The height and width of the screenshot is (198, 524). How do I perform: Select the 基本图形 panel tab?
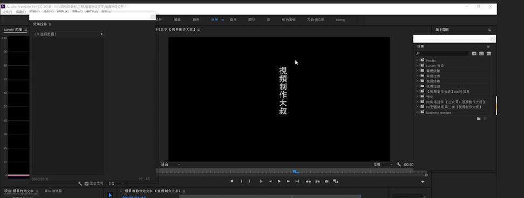443,30
